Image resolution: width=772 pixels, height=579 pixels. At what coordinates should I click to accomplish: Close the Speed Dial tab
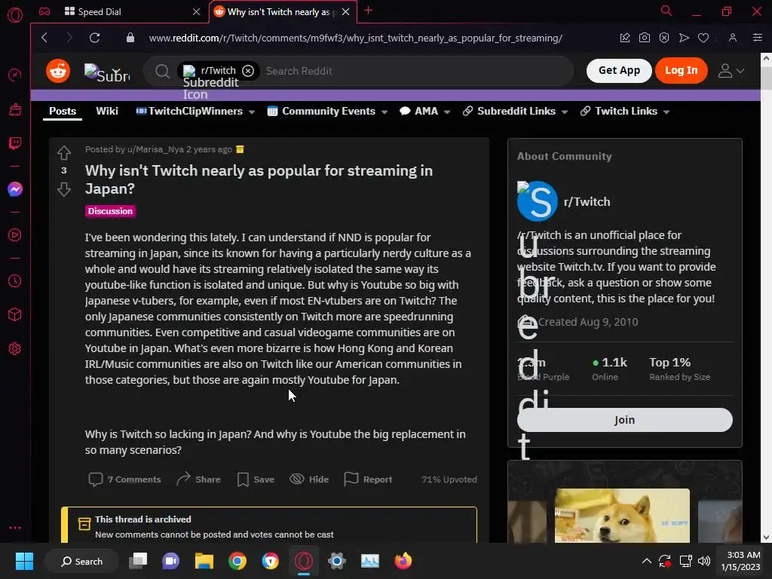coord(197,11)
